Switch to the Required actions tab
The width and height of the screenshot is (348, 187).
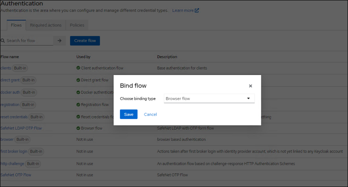click(46, 25)
